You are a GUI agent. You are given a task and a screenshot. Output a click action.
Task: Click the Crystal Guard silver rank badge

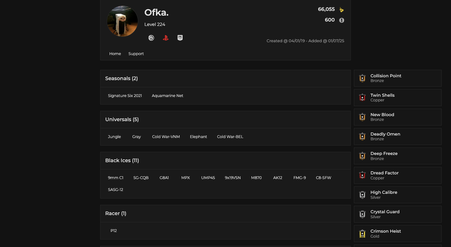(x=362, y=214)
